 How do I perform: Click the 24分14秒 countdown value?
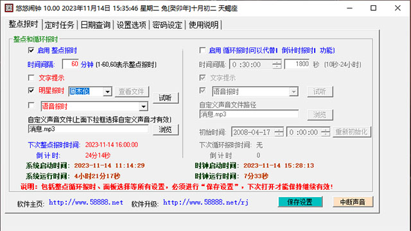click(x=98, y=155)
